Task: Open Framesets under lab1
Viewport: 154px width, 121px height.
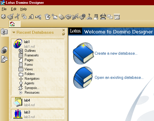Action: click(x=32, y=55)
